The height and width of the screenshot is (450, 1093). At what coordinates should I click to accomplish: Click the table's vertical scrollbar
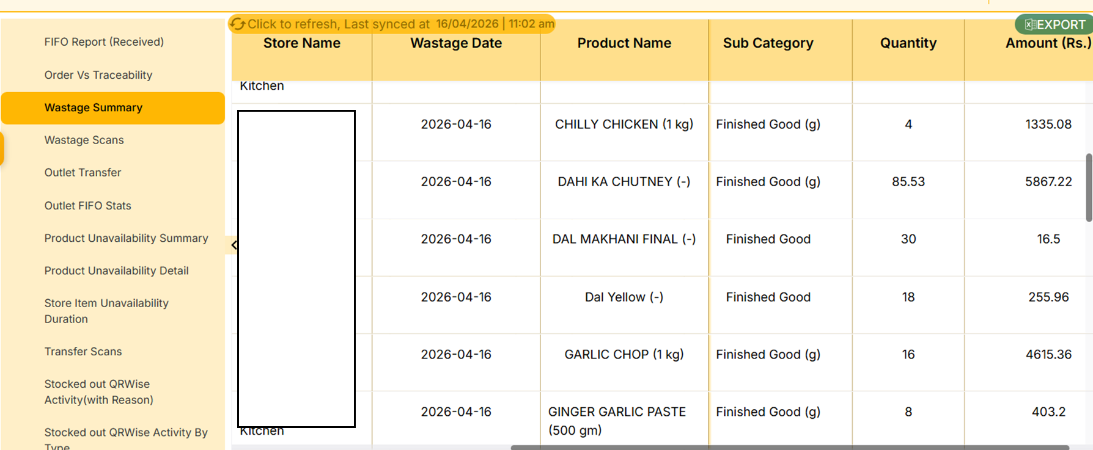(x=1089, y=187)
